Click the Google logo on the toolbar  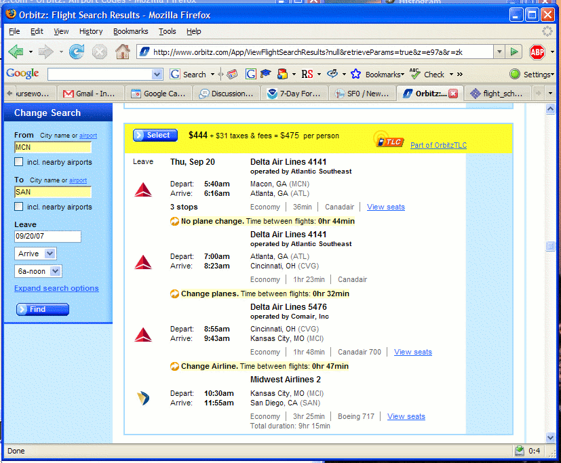coord(22,74)
